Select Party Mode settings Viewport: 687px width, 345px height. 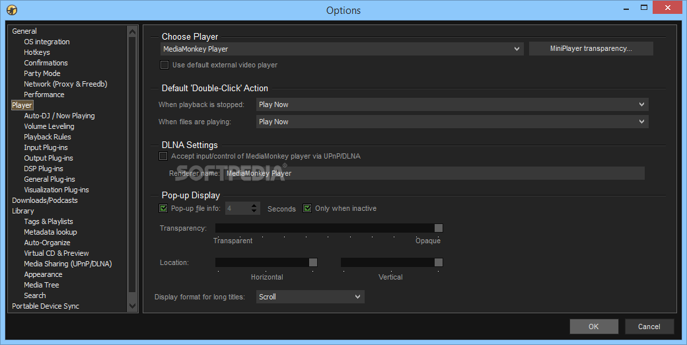click(42, 73)
